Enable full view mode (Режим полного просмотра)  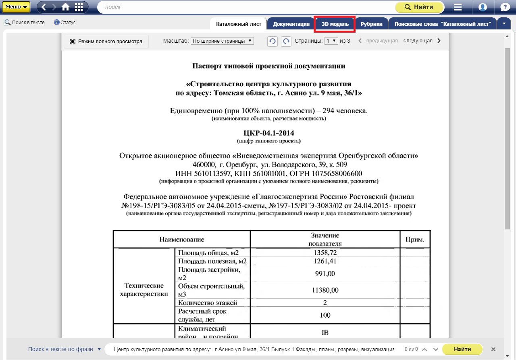click(106, 41)
